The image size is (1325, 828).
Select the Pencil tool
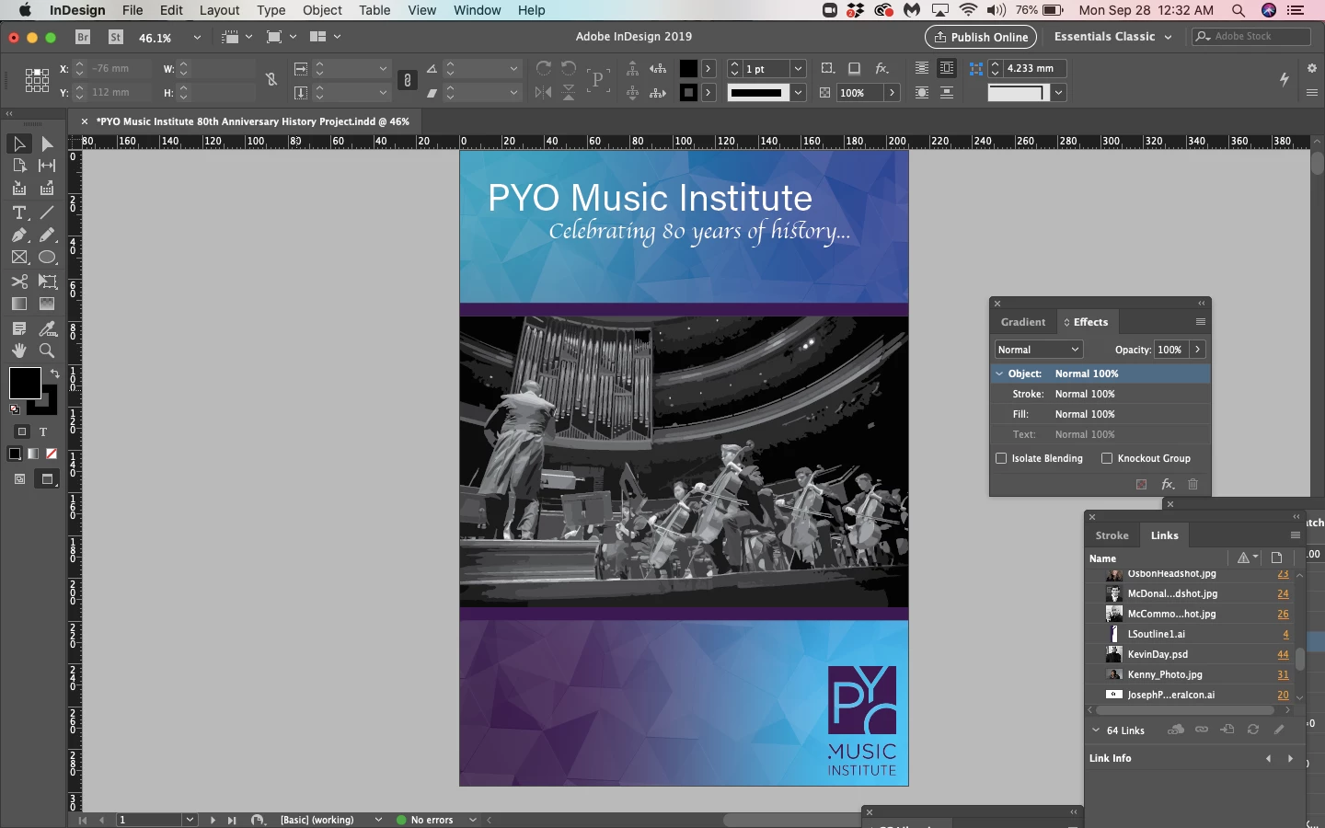(x=47, y=236)
